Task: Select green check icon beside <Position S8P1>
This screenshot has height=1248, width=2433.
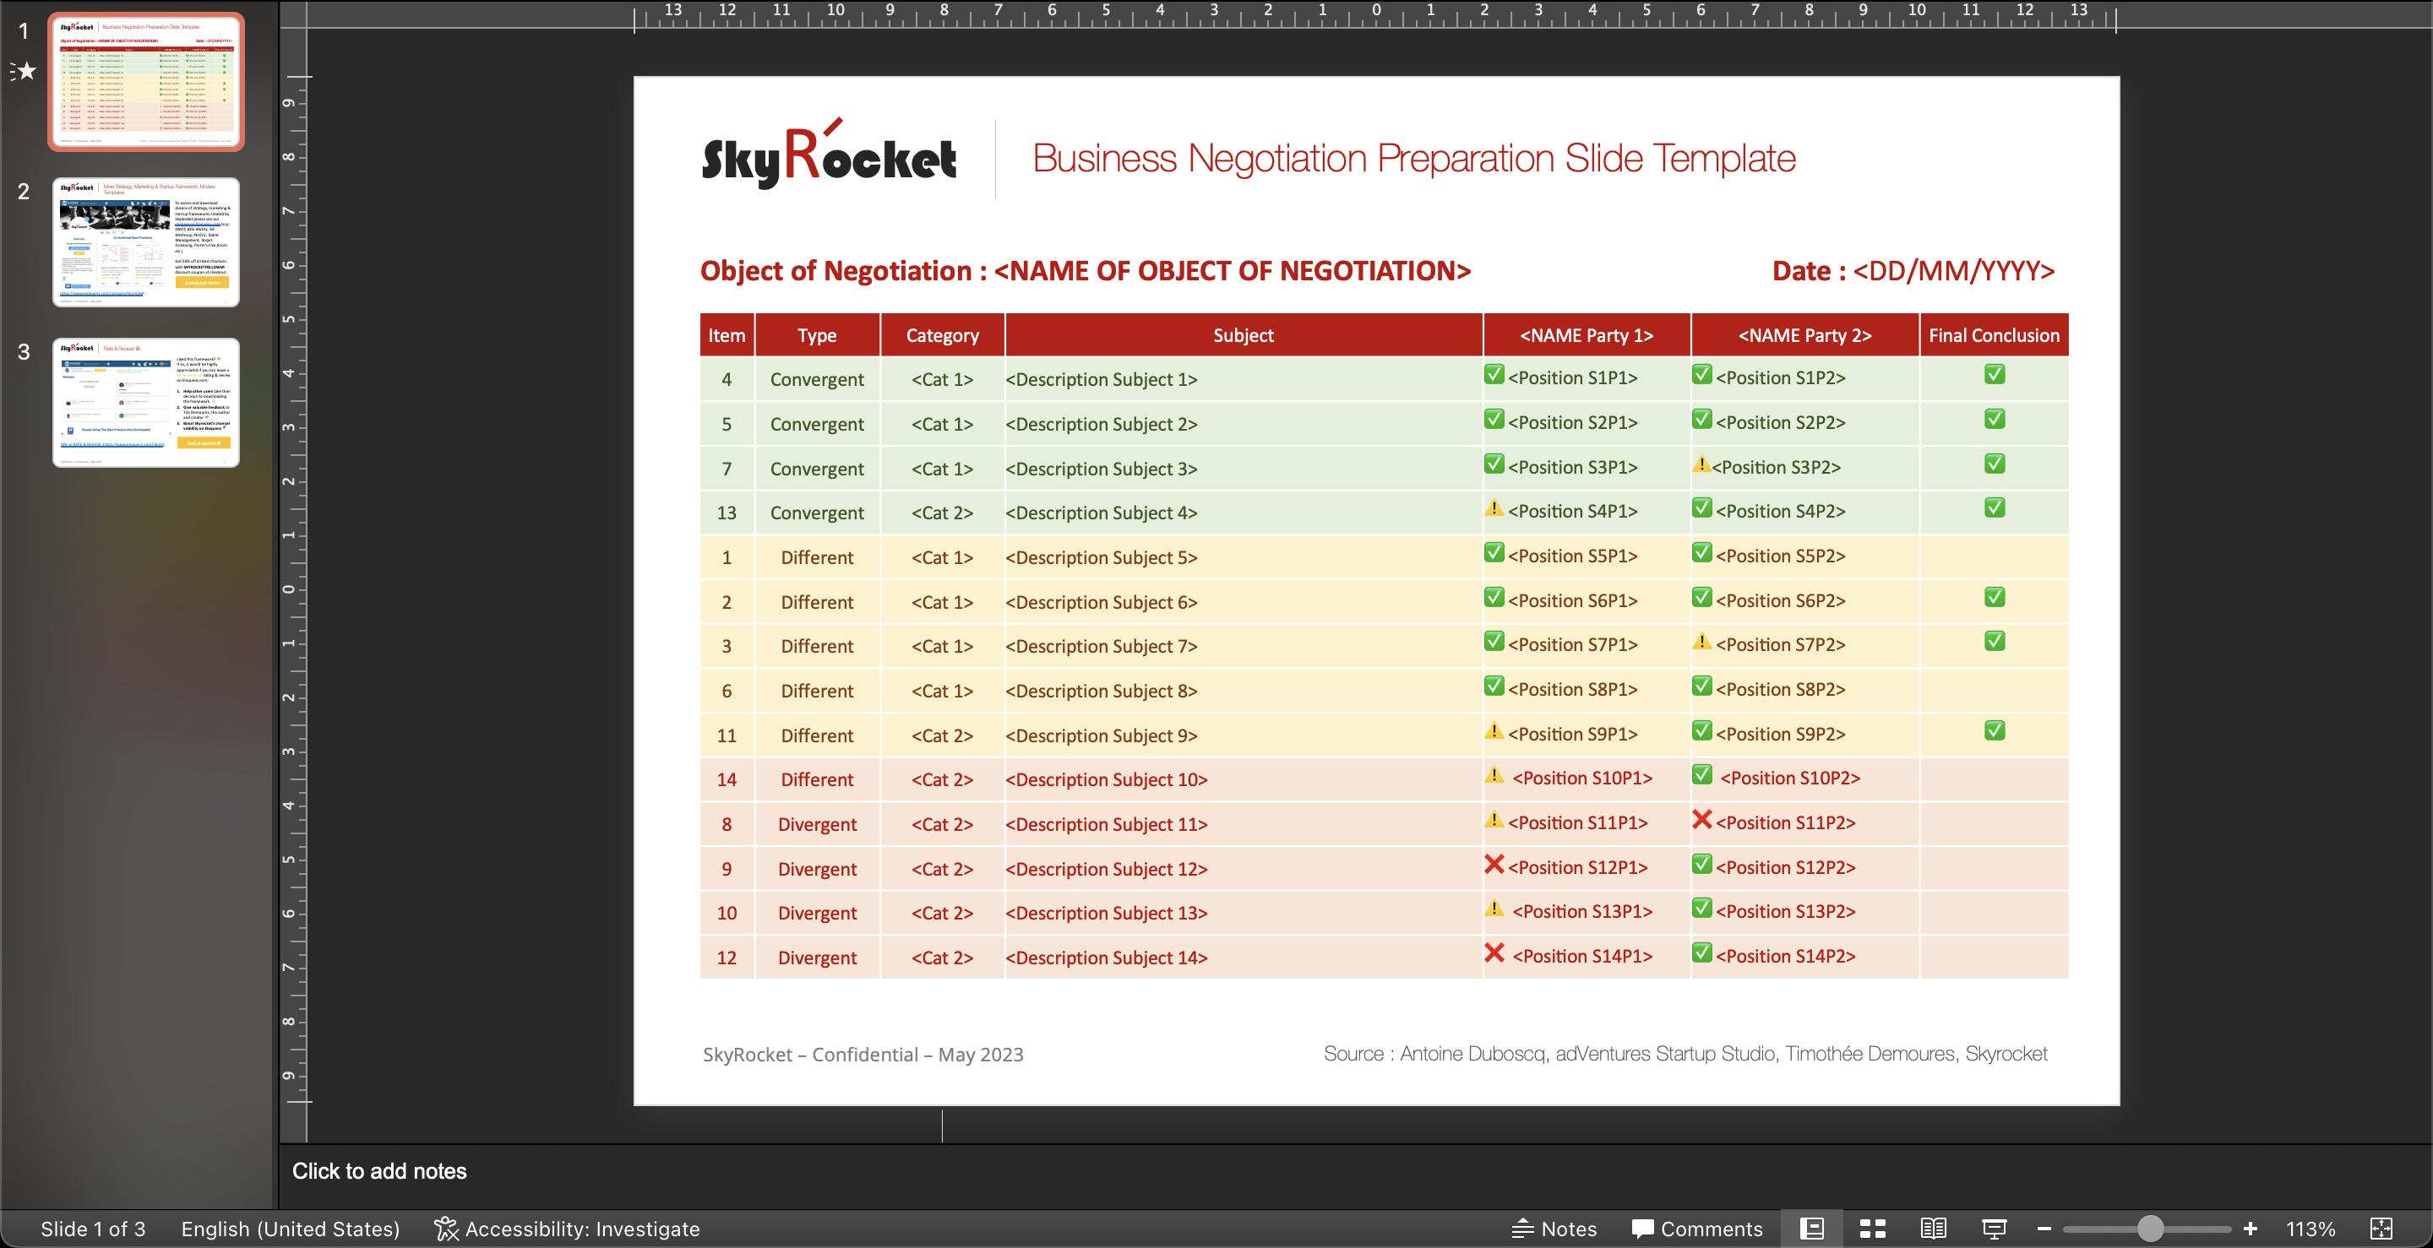Action: [x=1494, y=686]
